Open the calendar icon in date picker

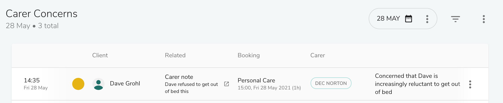pyautogui.click(x=408, y=19)
